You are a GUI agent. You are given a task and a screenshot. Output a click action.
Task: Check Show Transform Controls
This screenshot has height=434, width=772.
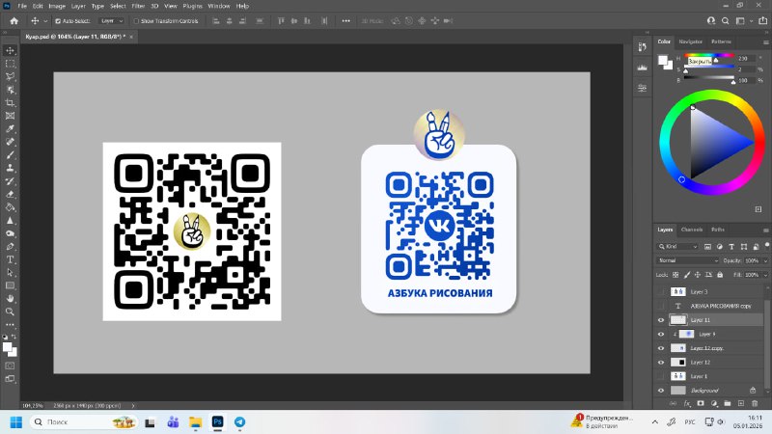[136, 20]
